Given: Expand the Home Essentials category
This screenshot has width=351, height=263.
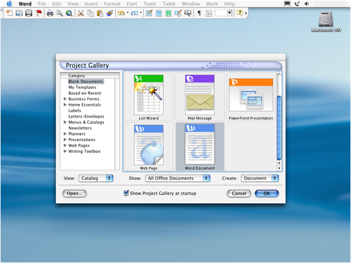Looking at the screenshot, I should coord(65,105).
